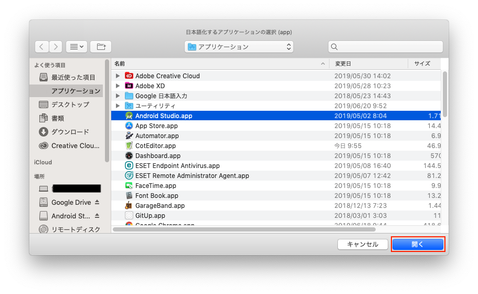
Task: Select ESET Remote Administrator Agent.app name
Action: pos(192,176)
